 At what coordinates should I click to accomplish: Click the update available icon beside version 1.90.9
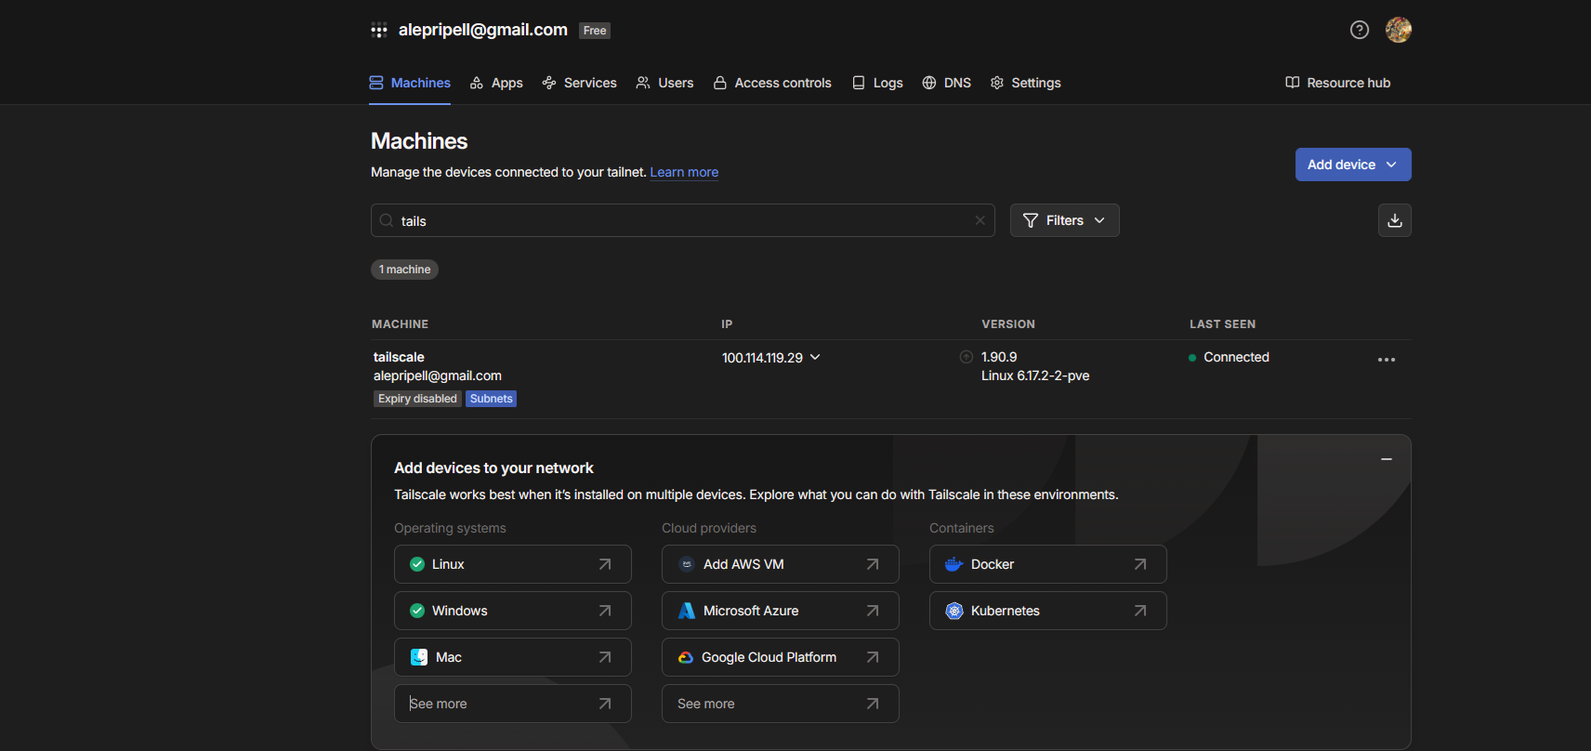pos(966,357)
